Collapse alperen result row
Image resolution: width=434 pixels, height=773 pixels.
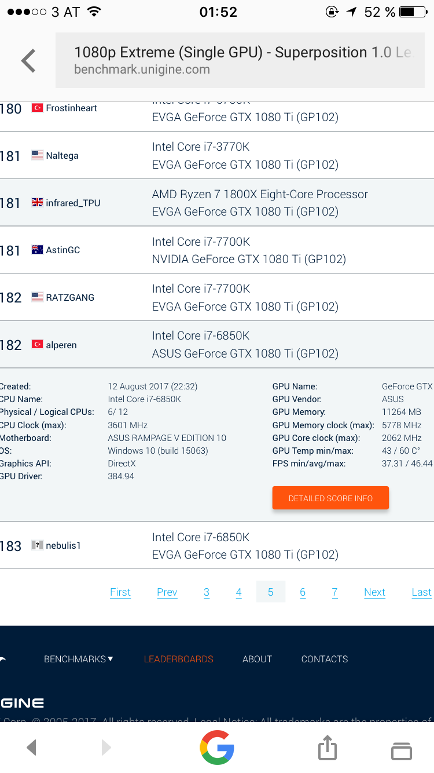coord(217,345)
